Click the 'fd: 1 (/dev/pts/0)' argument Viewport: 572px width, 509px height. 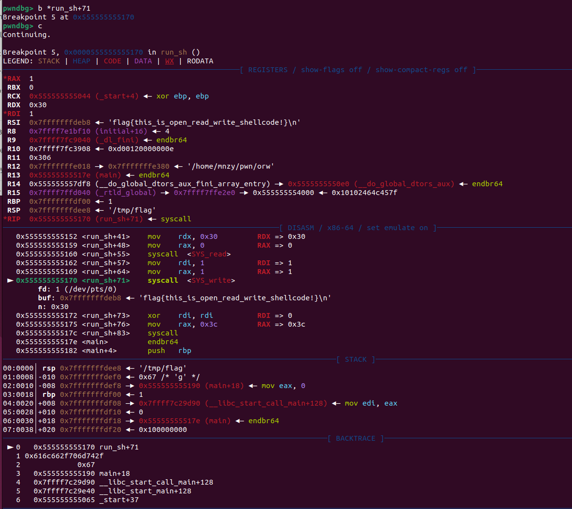pyautogui.click(x=77, y=289)
